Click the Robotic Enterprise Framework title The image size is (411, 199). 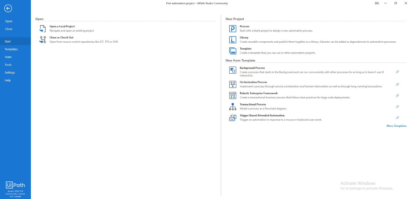(259, 93)
